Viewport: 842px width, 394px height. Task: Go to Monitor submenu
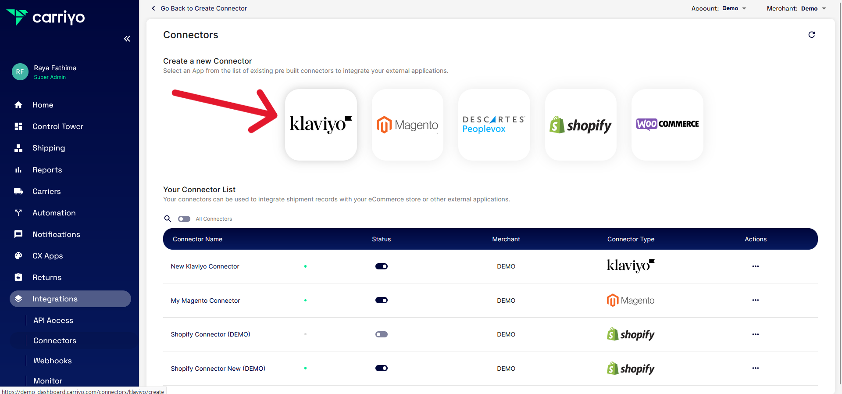(x=48, y=381)
